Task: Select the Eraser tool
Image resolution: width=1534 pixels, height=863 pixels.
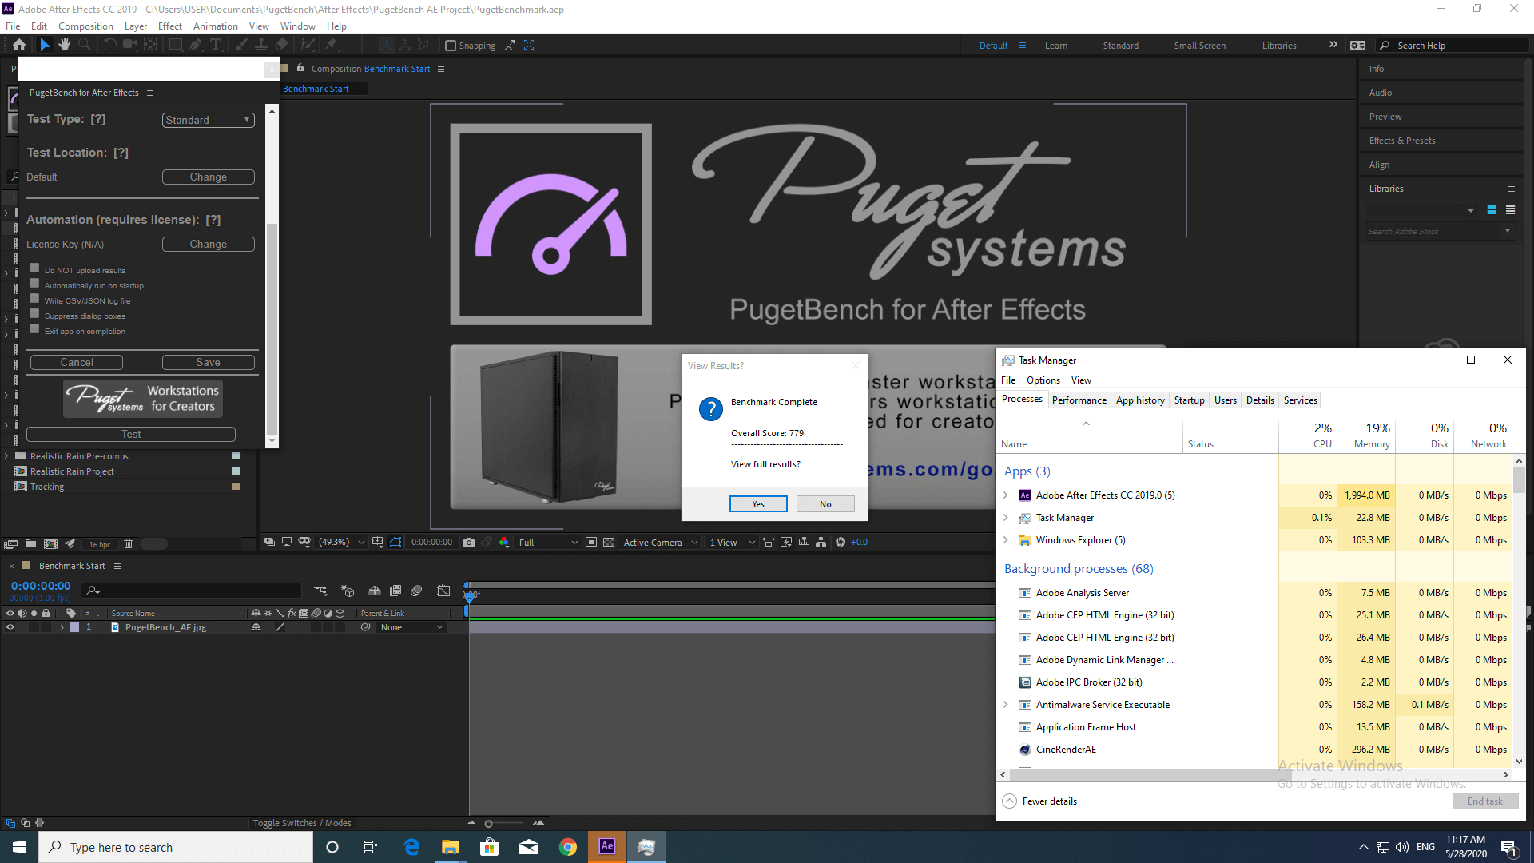Action: (281, 45)
